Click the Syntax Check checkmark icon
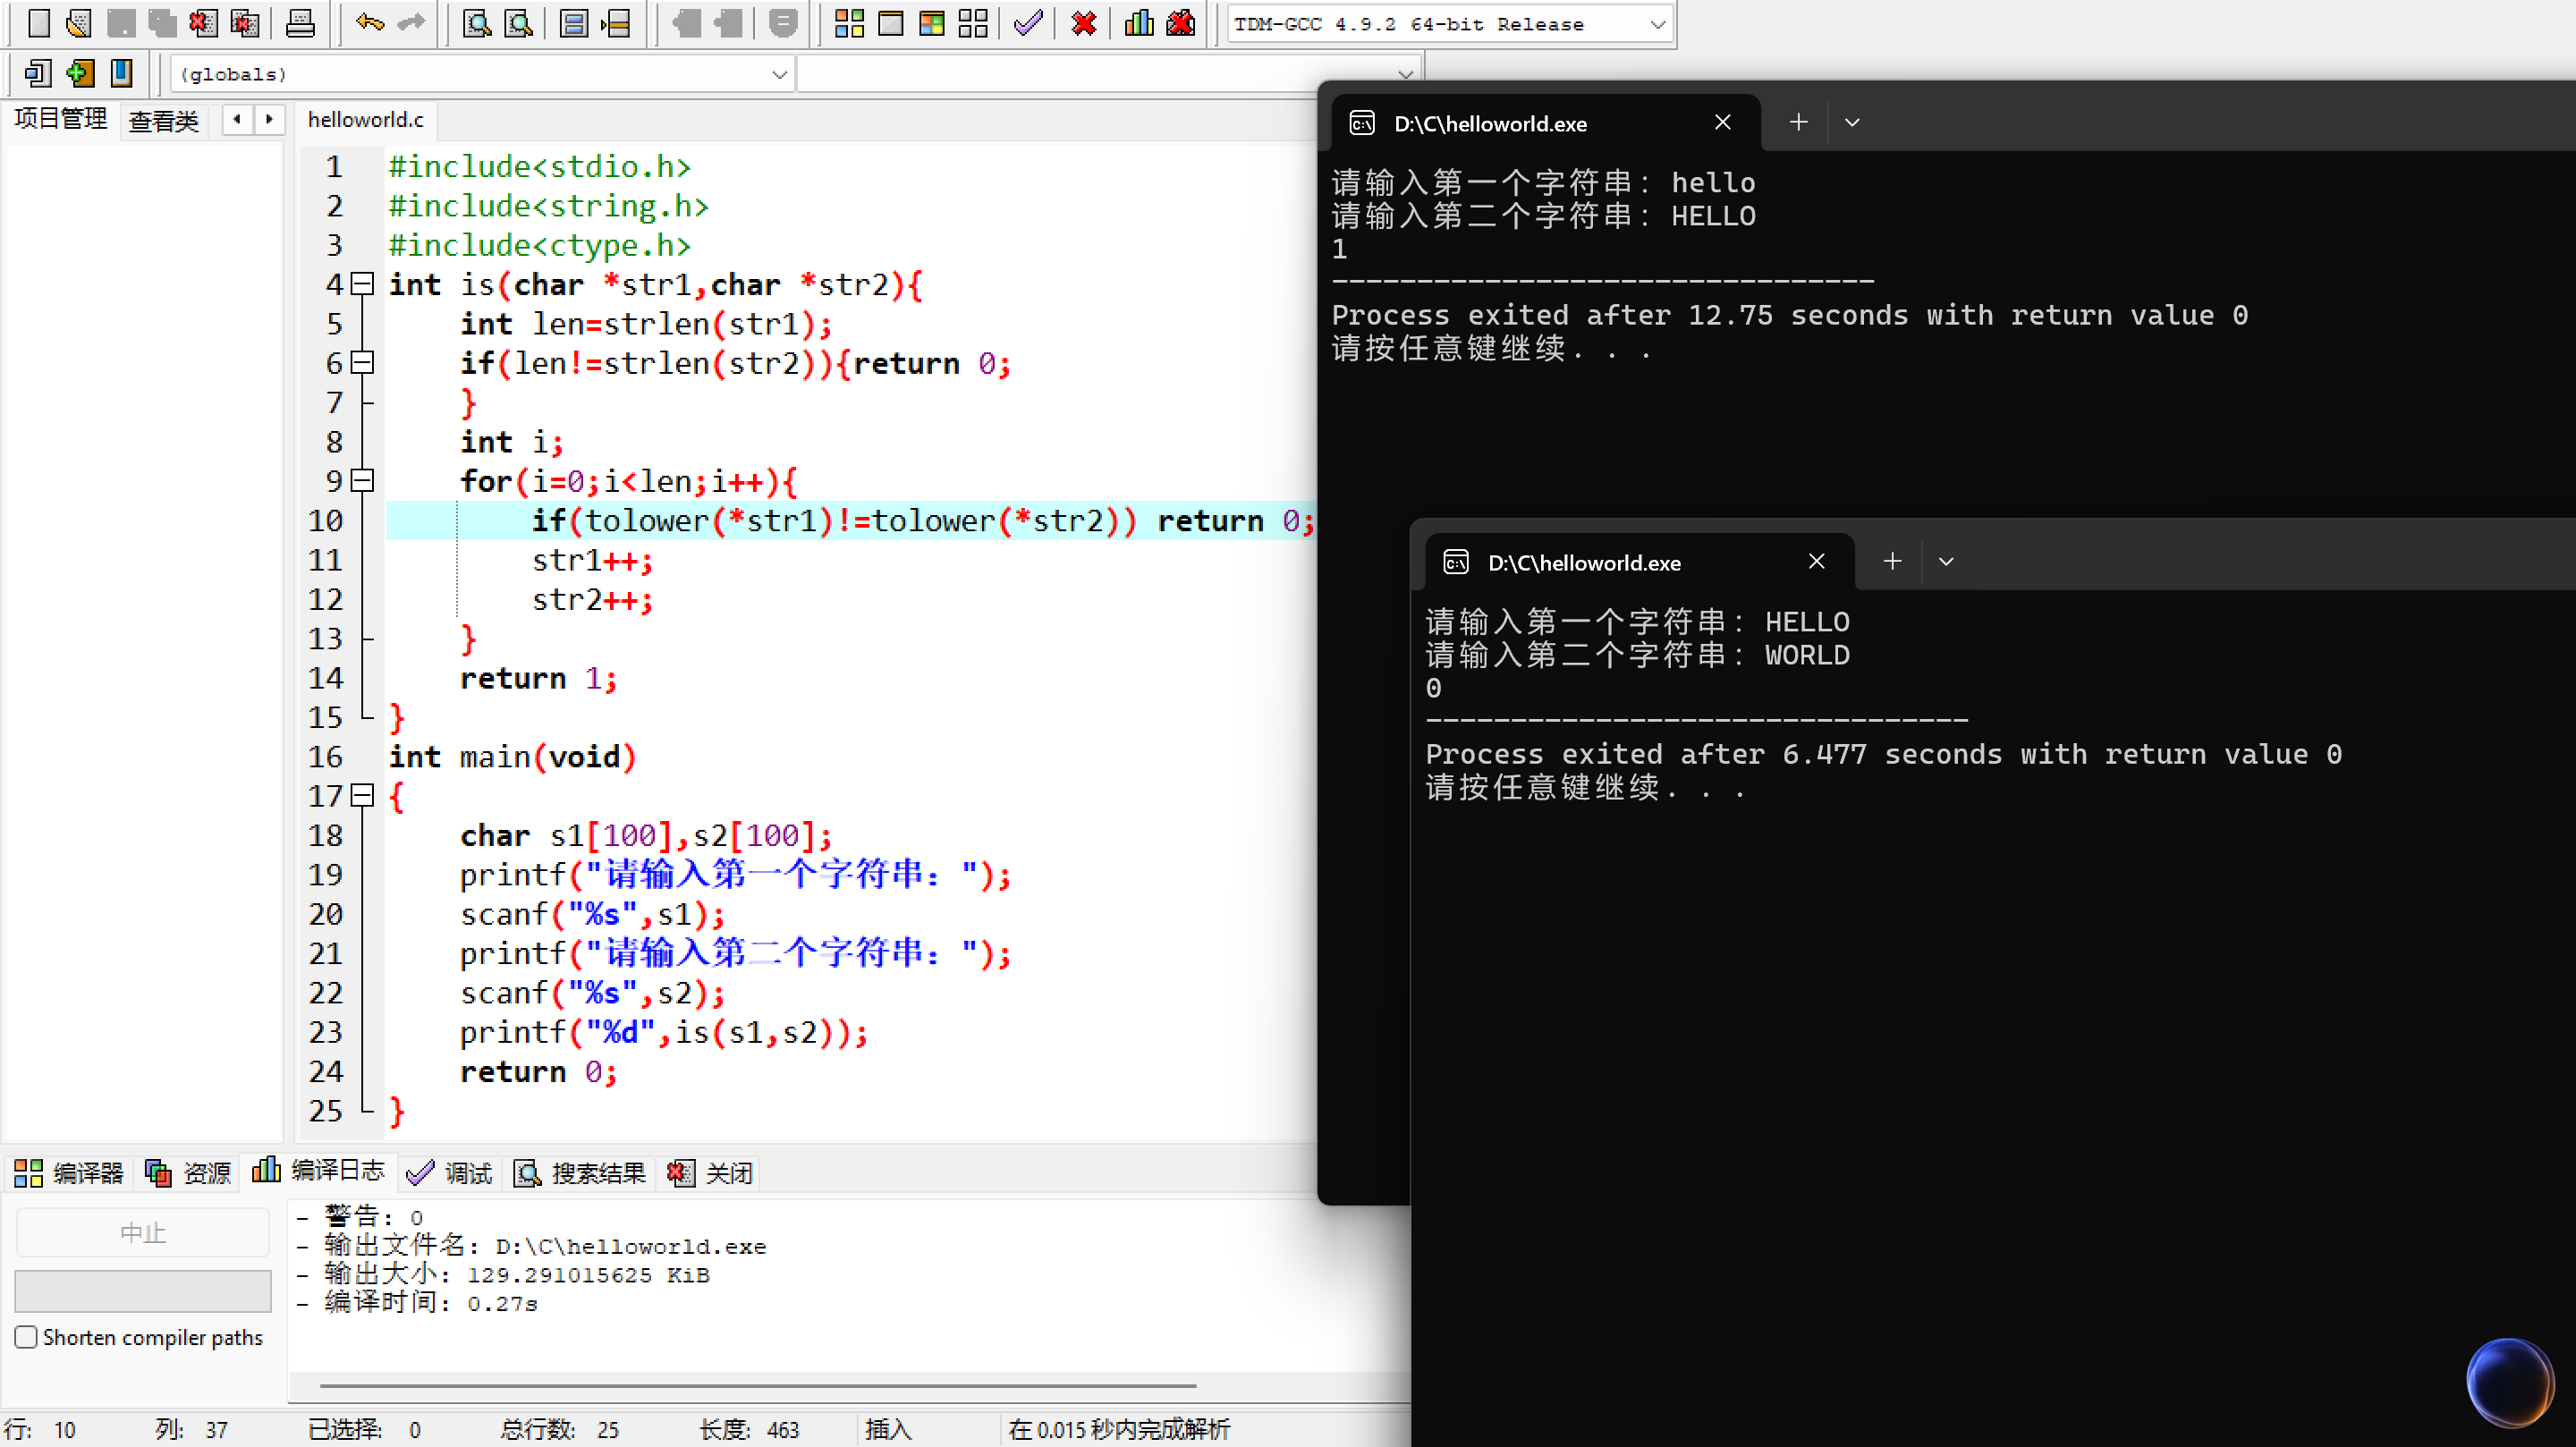The height and width of the screenshot is (1447, 2576). point(1027,22)
